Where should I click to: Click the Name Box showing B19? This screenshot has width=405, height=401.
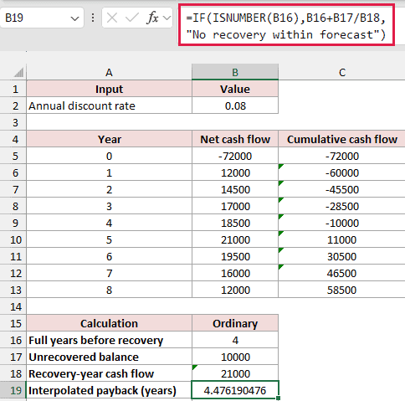(42, 18)
